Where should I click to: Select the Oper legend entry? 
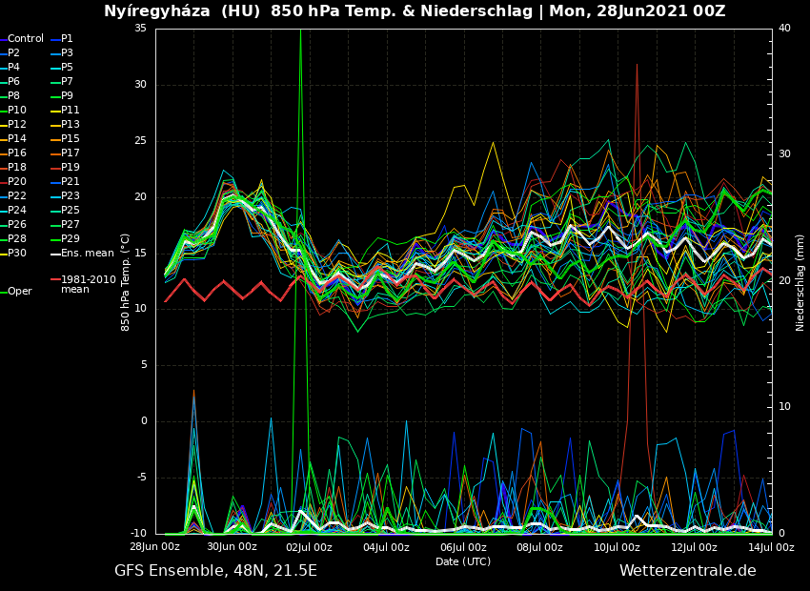[19, 292]
